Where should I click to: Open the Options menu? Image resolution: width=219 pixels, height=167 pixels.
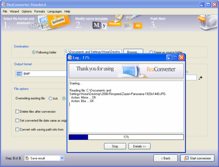[x=27, y=12]
